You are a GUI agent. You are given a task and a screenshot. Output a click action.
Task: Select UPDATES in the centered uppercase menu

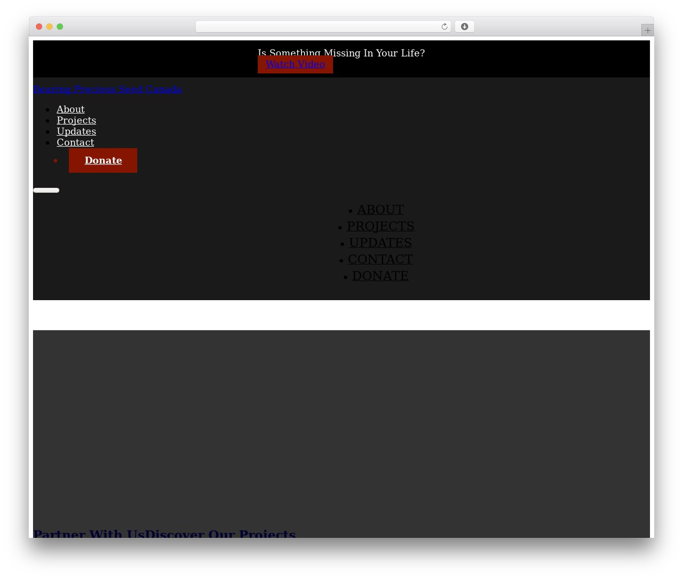pos(380,242)
